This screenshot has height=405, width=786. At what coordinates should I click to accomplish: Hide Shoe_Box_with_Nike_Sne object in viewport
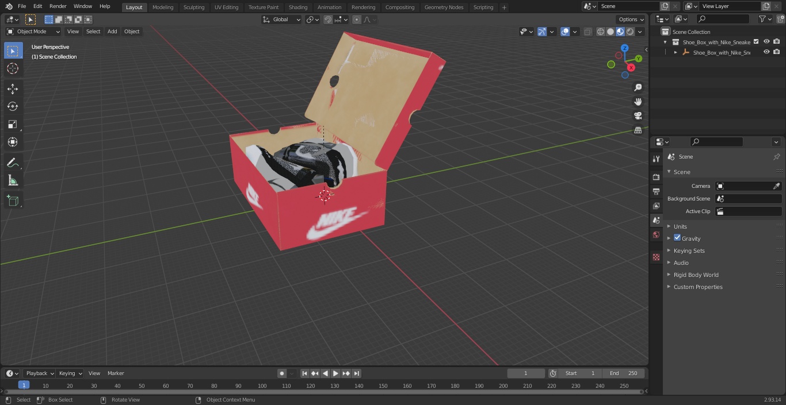(x=766, y=52)
